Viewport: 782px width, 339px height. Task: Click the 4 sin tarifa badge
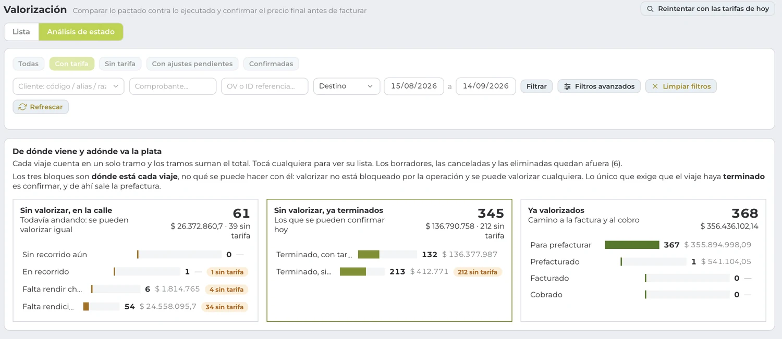pos(226,290)
